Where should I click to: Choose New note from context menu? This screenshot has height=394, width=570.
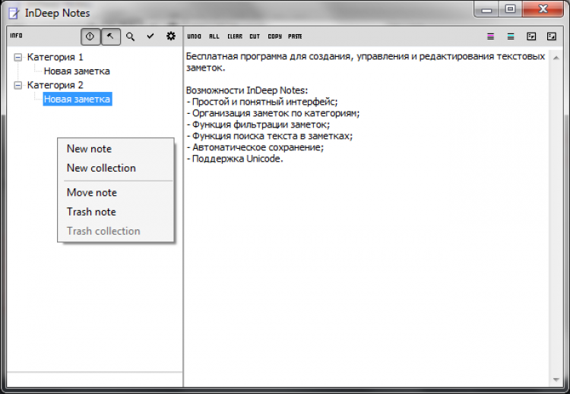[x=116, y=149]
